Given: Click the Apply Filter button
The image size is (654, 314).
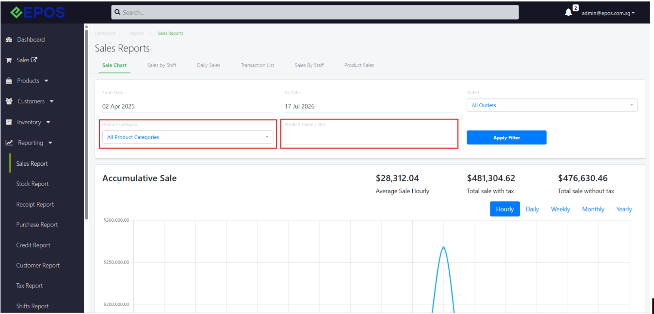Looking at the screenshot, I should 507,138.
